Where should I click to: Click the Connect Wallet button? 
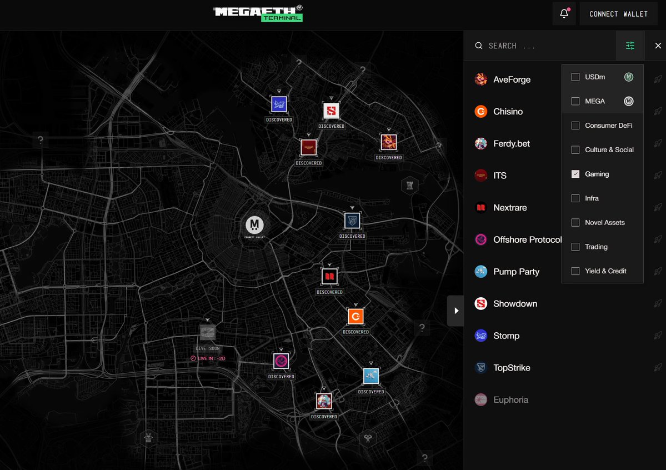point(618,13)
